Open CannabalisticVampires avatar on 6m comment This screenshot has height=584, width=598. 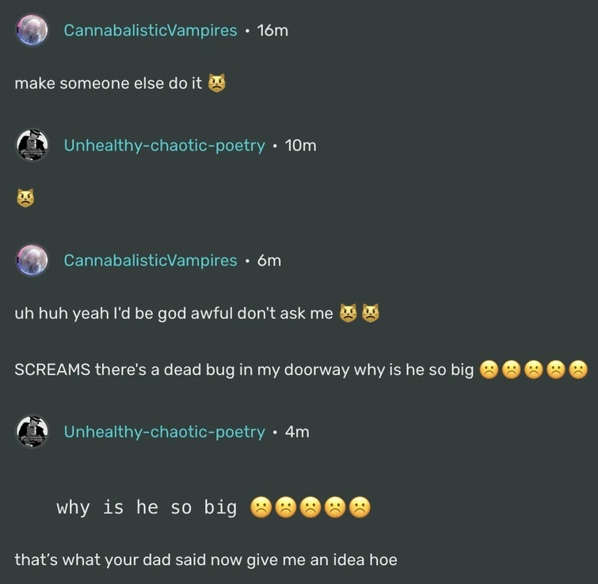coord(32,260)
